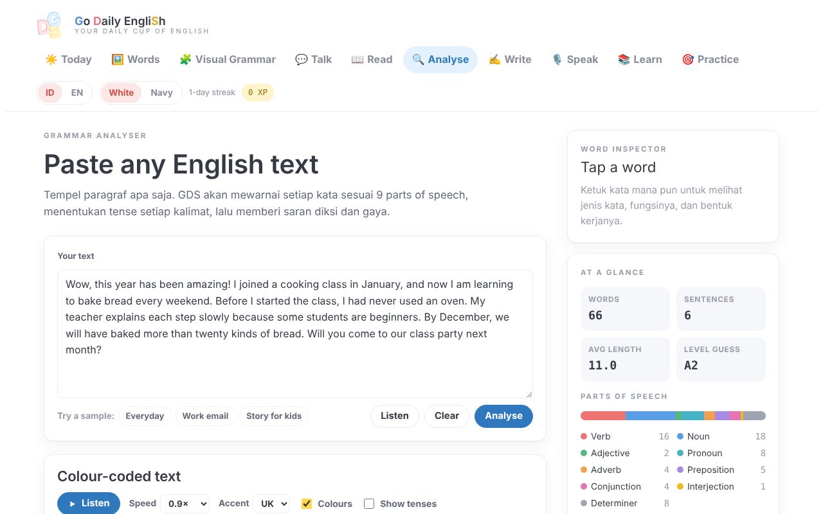
Task: Click inside the Your text area
Action: [295, 333]
